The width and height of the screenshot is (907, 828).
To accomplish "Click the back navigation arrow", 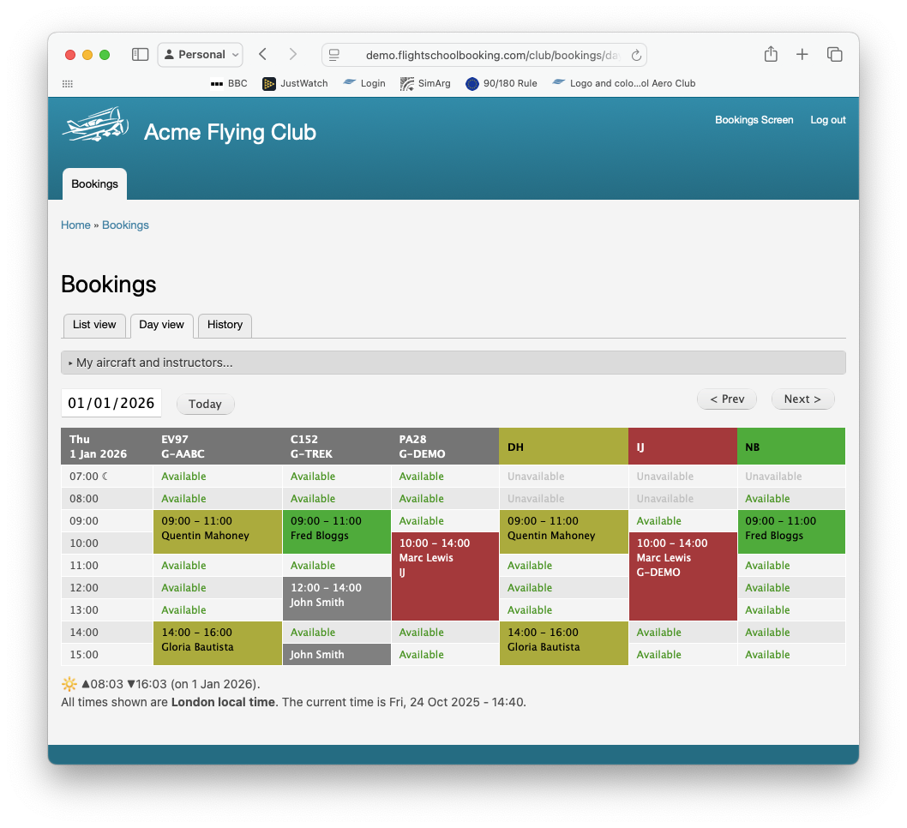I will tap(263, 55).
